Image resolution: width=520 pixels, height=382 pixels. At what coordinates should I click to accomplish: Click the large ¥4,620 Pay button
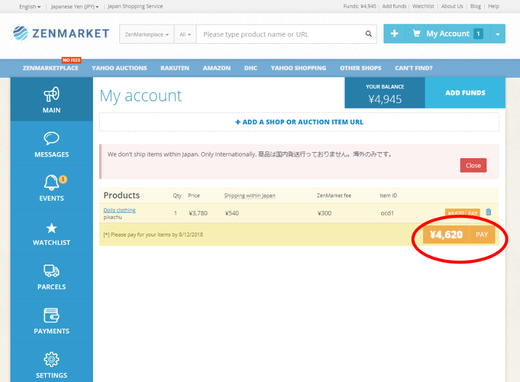(x=459, y=234)
